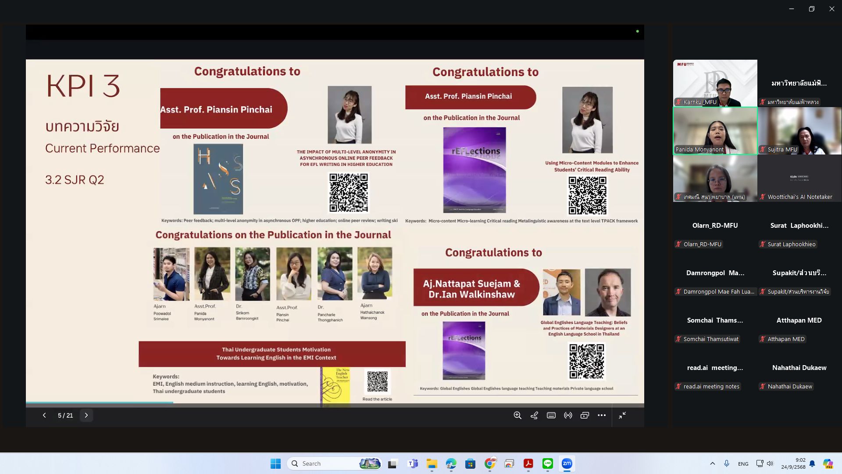842x474 pixels.
Task: Open the ENG language input selector
Action: tap(743, 463)
